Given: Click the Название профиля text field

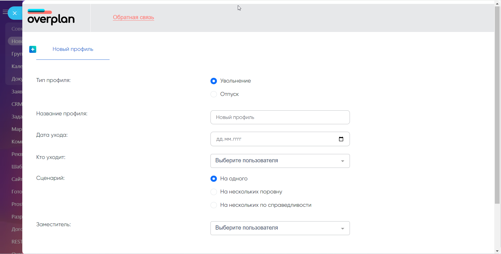Looking at the screenshot, I should 280,117.
